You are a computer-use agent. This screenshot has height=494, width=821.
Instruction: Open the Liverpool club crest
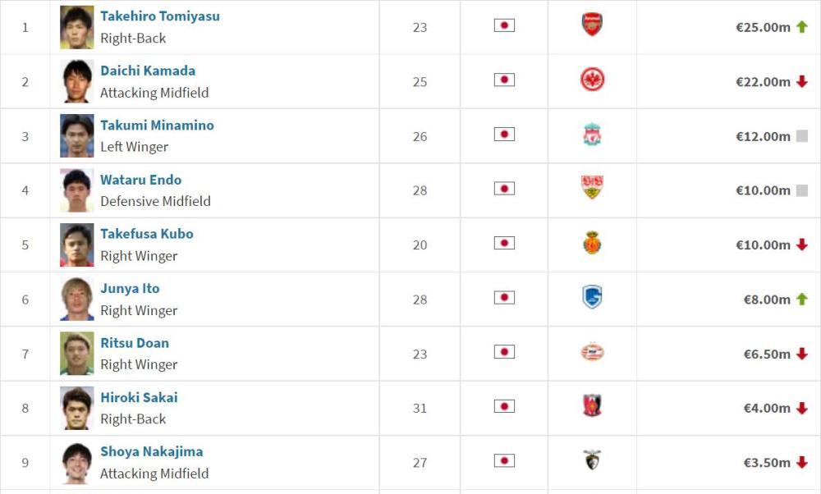[x=592, y=135]
